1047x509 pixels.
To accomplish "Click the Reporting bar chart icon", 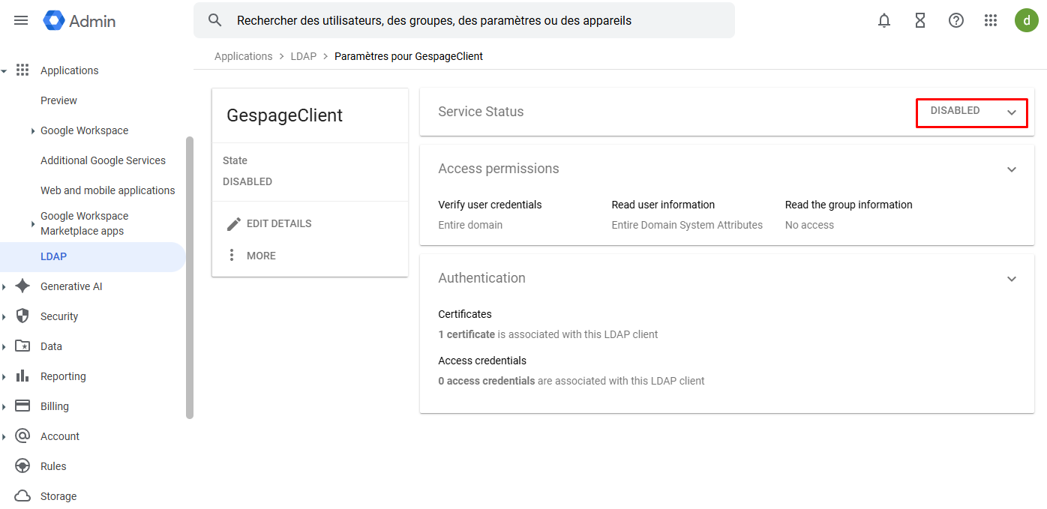I will [22, 376].
